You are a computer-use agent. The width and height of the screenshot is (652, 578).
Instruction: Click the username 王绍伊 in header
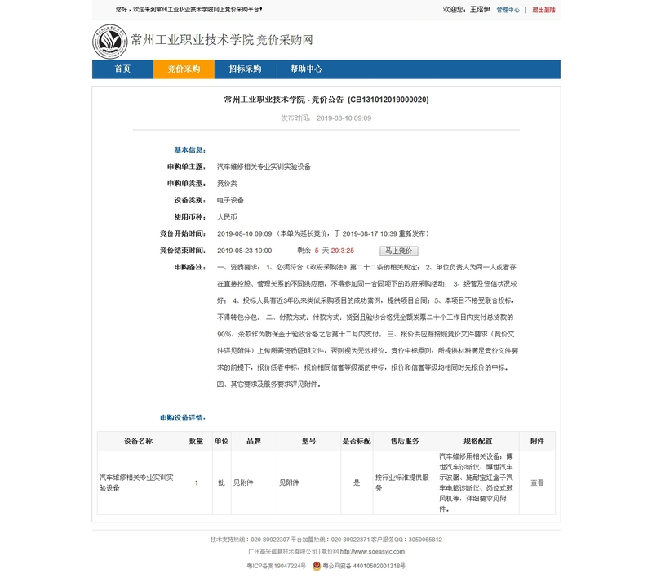tap(480, 11)
